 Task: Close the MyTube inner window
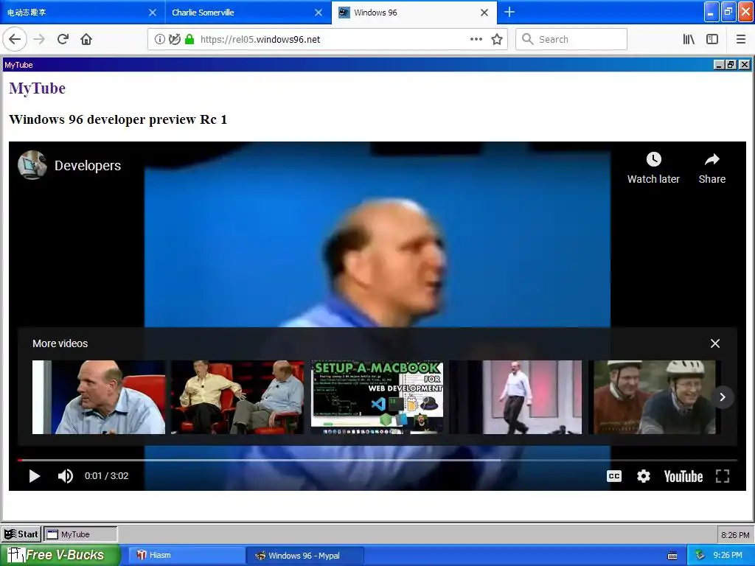745,65
